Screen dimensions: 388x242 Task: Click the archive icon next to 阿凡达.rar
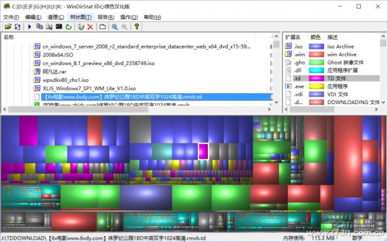click(x=37, y=71)
